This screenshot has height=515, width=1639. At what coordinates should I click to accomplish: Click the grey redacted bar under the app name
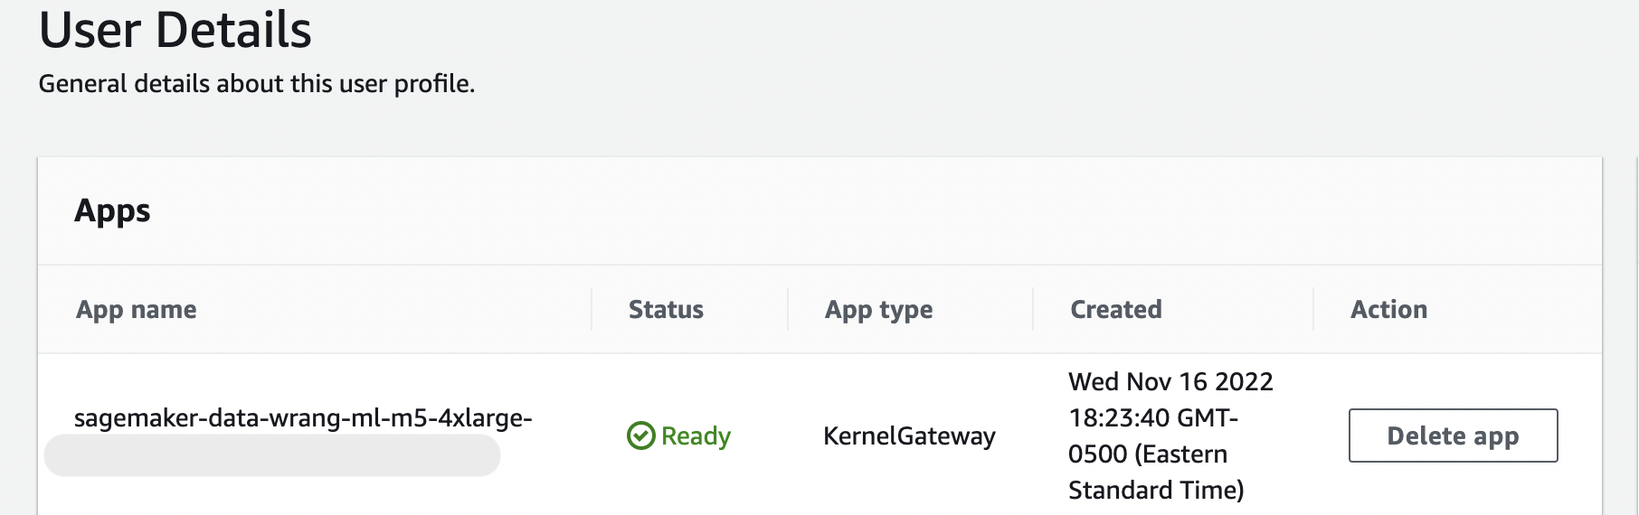272,455
